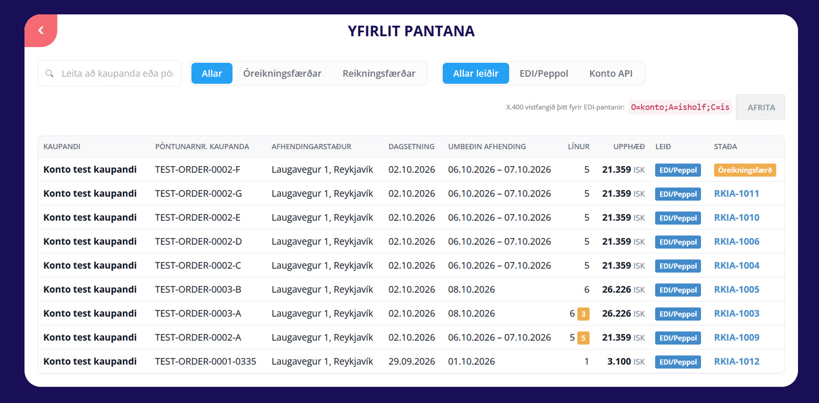Click the UPPHÆÐ column header

[x=629, y=147]
